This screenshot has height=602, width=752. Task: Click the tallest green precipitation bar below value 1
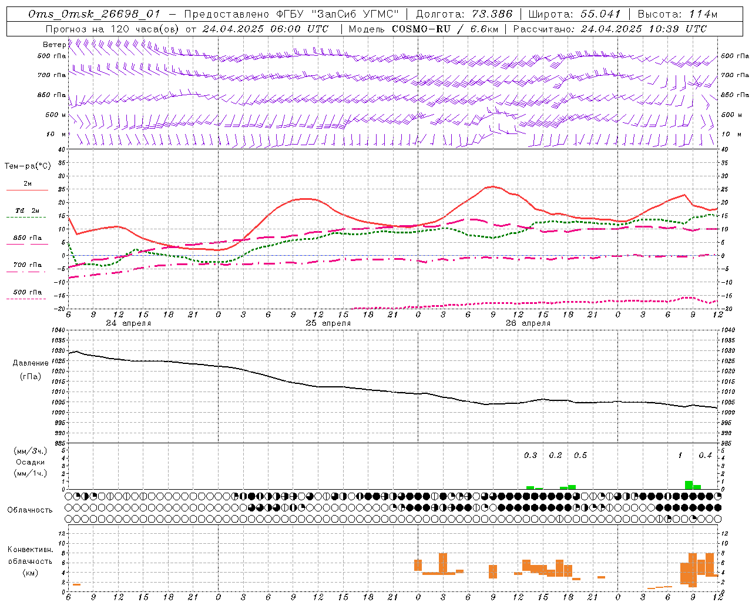[689, 485]
